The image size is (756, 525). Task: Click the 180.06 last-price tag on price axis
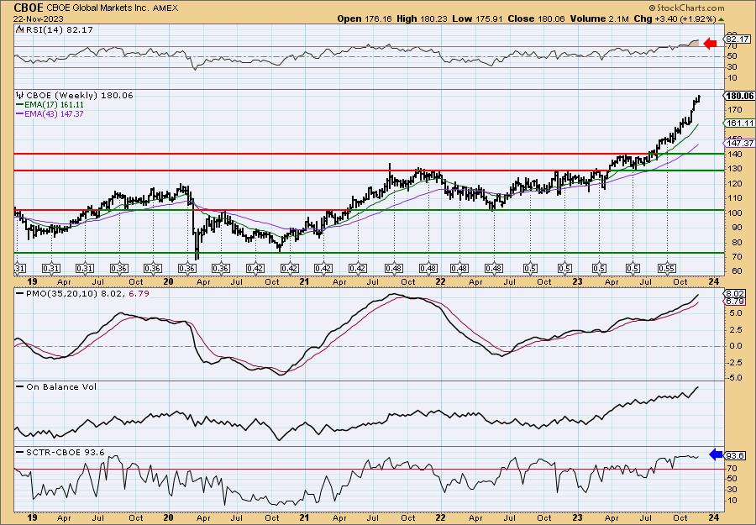tap(739, 96)
